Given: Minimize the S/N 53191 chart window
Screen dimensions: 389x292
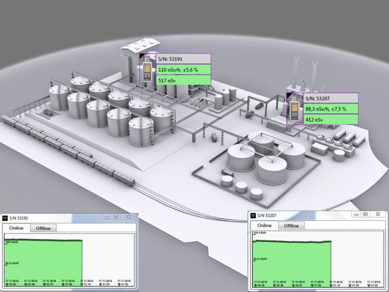Looking at the screenshot, I should tap(106, 217).
